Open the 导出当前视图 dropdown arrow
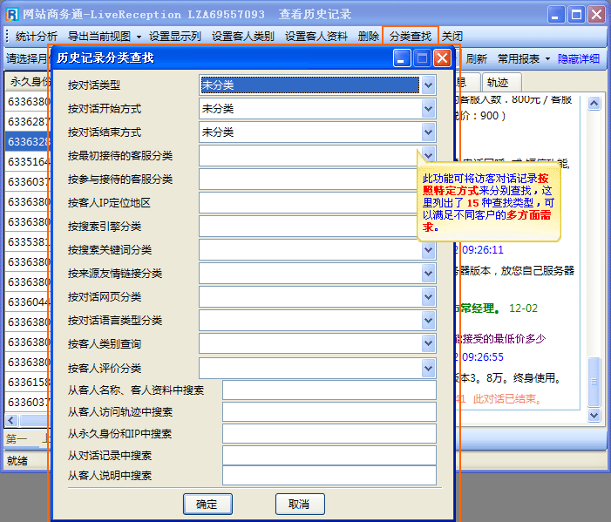 [139, 37]
